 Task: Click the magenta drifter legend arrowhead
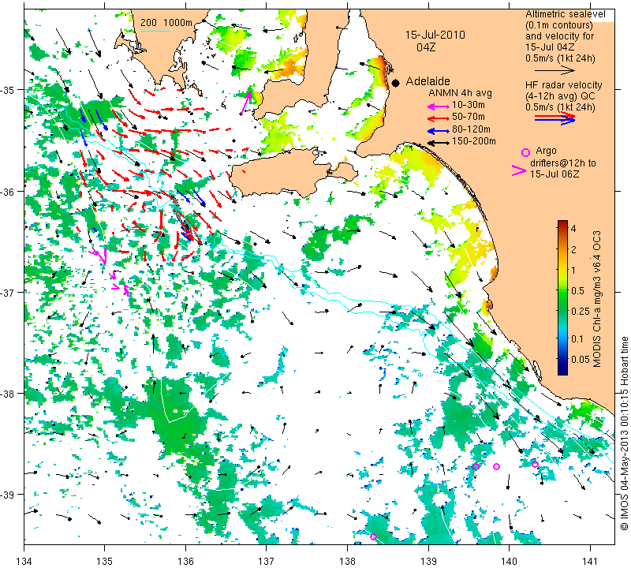pyautogui.click(x=519, y=170)
